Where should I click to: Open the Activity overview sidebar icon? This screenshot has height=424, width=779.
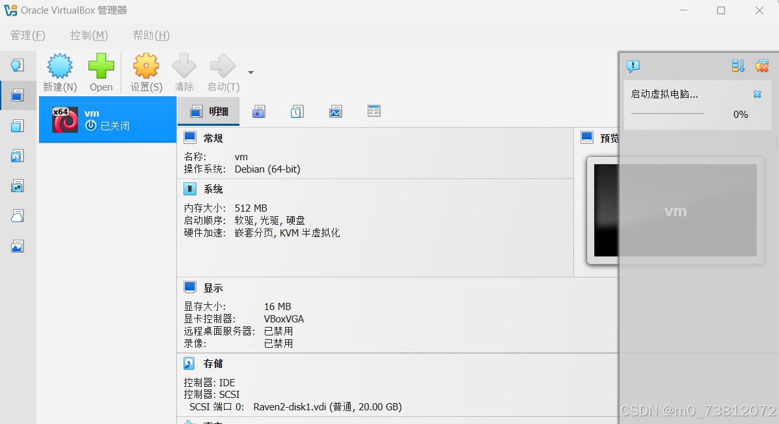pos(18,246)
